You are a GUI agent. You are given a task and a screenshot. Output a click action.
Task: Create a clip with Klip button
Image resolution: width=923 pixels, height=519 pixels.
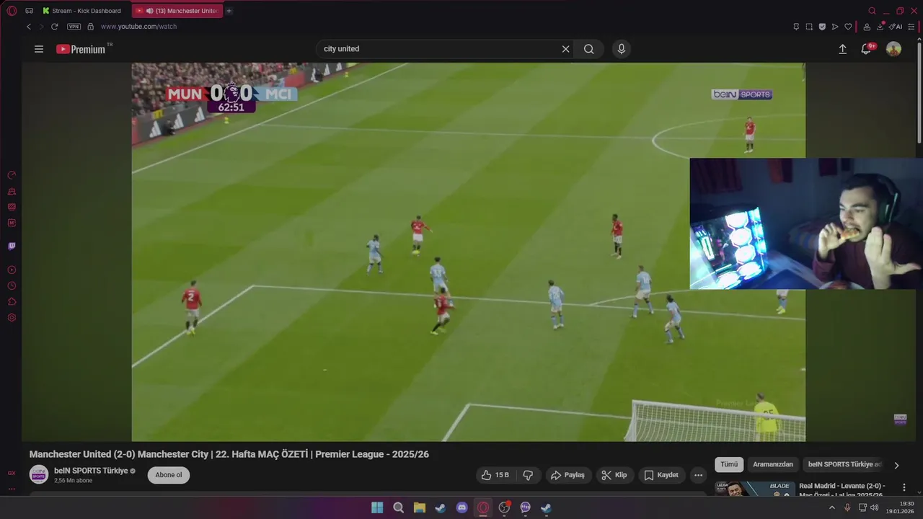pyautogui.click(x=614, y=475)
